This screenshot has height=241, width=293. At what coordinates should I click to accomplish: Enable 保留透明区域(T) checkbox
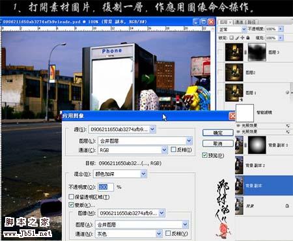coord(71,197)
